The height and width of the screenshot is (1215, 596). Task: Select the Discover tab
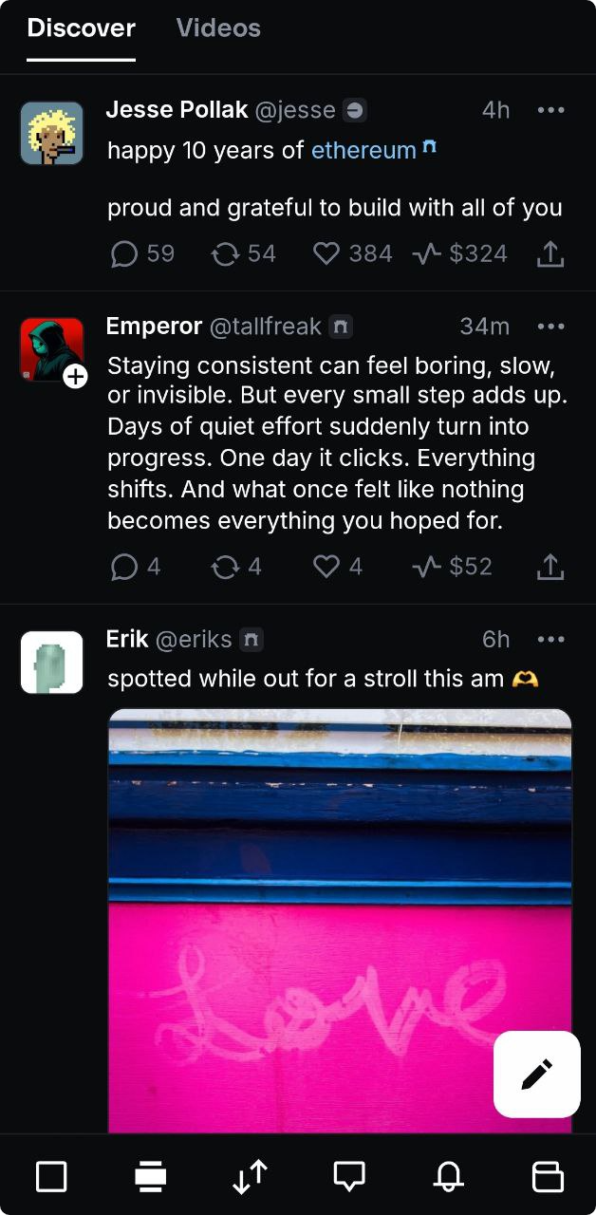[x=81, y=28]
